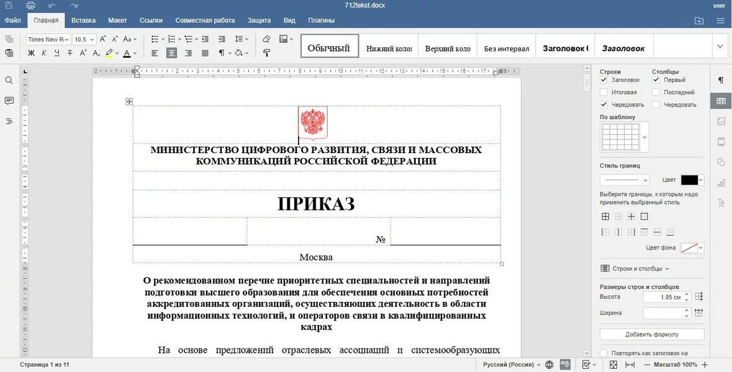Toggle Повторять как заголовок checkbox
This screenshot has height=372, width=732.
tap(603, 353)
